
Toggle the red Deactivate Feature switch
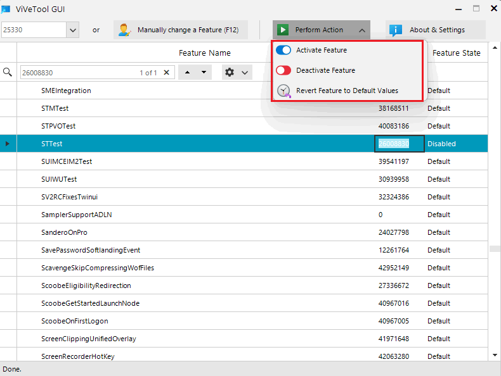(x=283, y=70)
